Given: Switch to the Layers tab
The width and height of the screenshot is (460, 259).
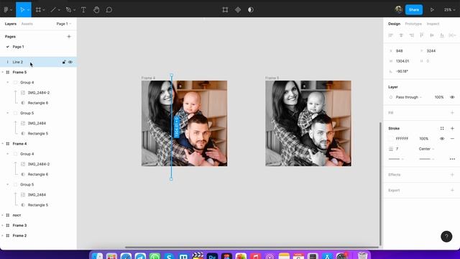Looking at the screenshot, I should coord(11,24).
